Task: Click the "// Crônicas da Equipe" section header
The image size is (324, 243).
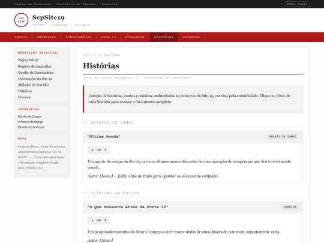Action: click(x=111, y=193)
